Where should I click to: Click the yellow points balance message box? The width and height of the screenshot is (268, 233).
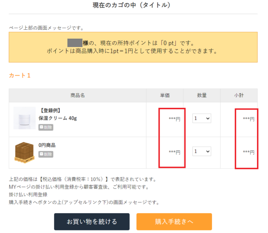coord(133,47)
